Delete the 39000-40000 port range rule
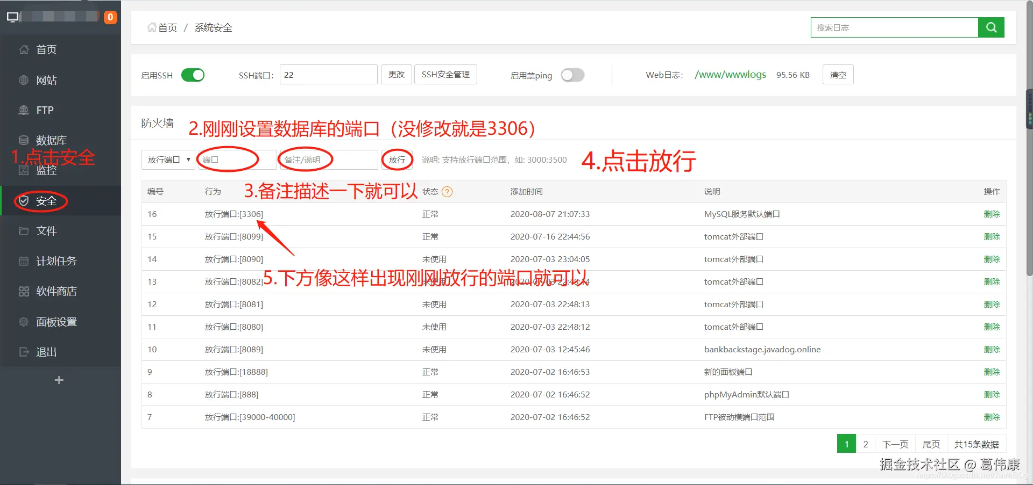Screen dimensions: 1033x485 [x=992, y=417]
